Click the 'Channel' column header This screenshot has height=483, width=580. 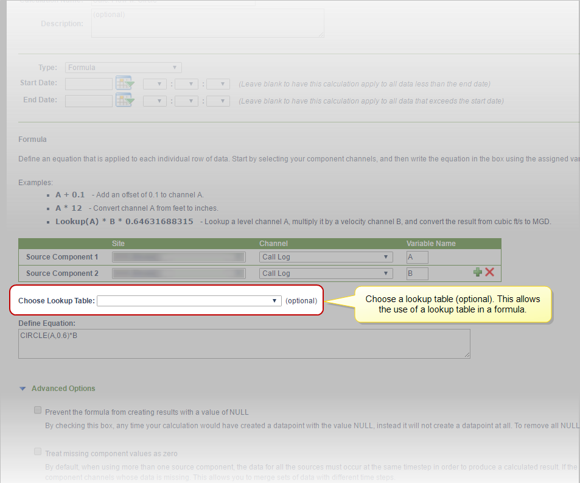[273, 244]
